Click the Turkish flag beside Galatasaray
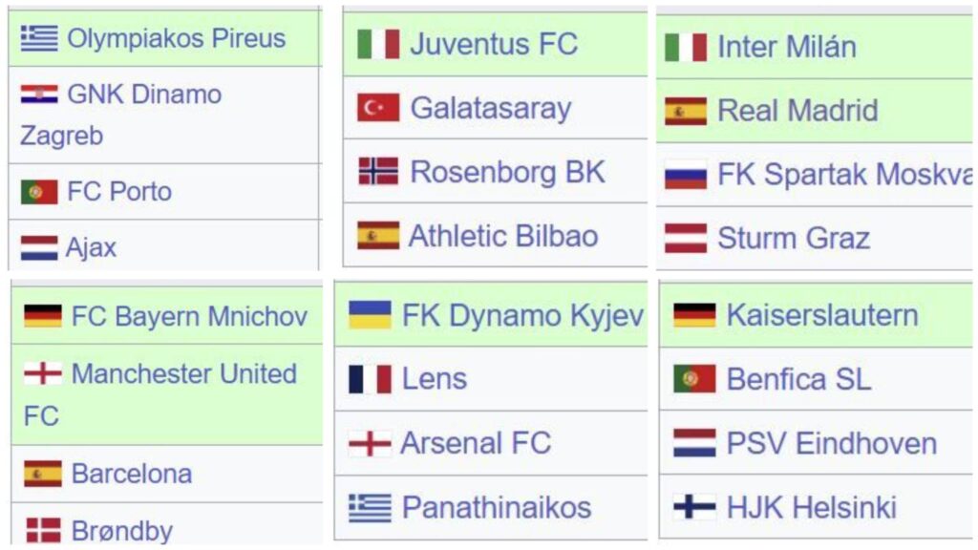The height and width of the screenshot is (550, 978). click(x=378, y=108)
